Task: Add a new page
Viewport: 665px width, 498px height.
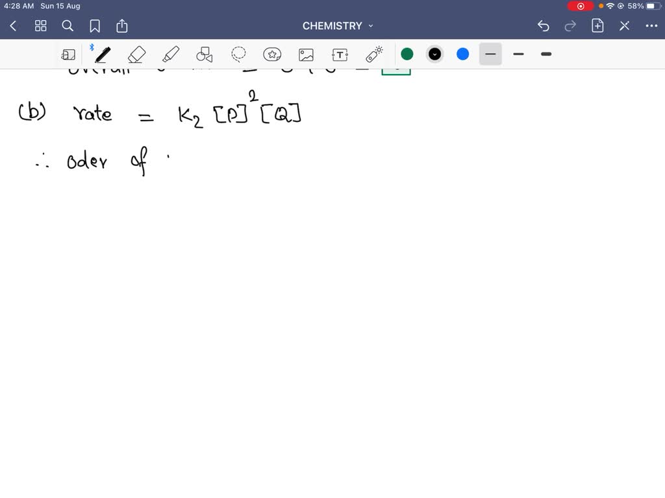Action: coord(597,26)
